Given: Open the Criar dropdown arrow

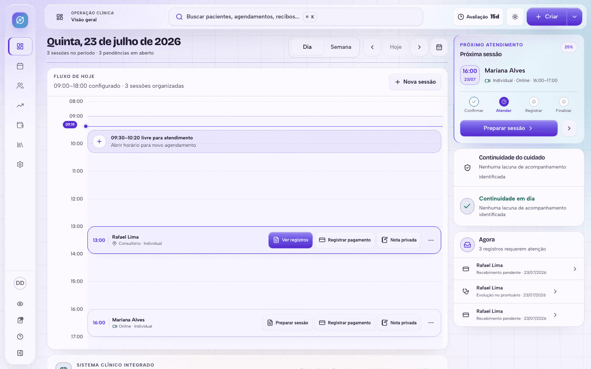Looking at the screenshot, I should pyautogui.click(x=575, y=17).
